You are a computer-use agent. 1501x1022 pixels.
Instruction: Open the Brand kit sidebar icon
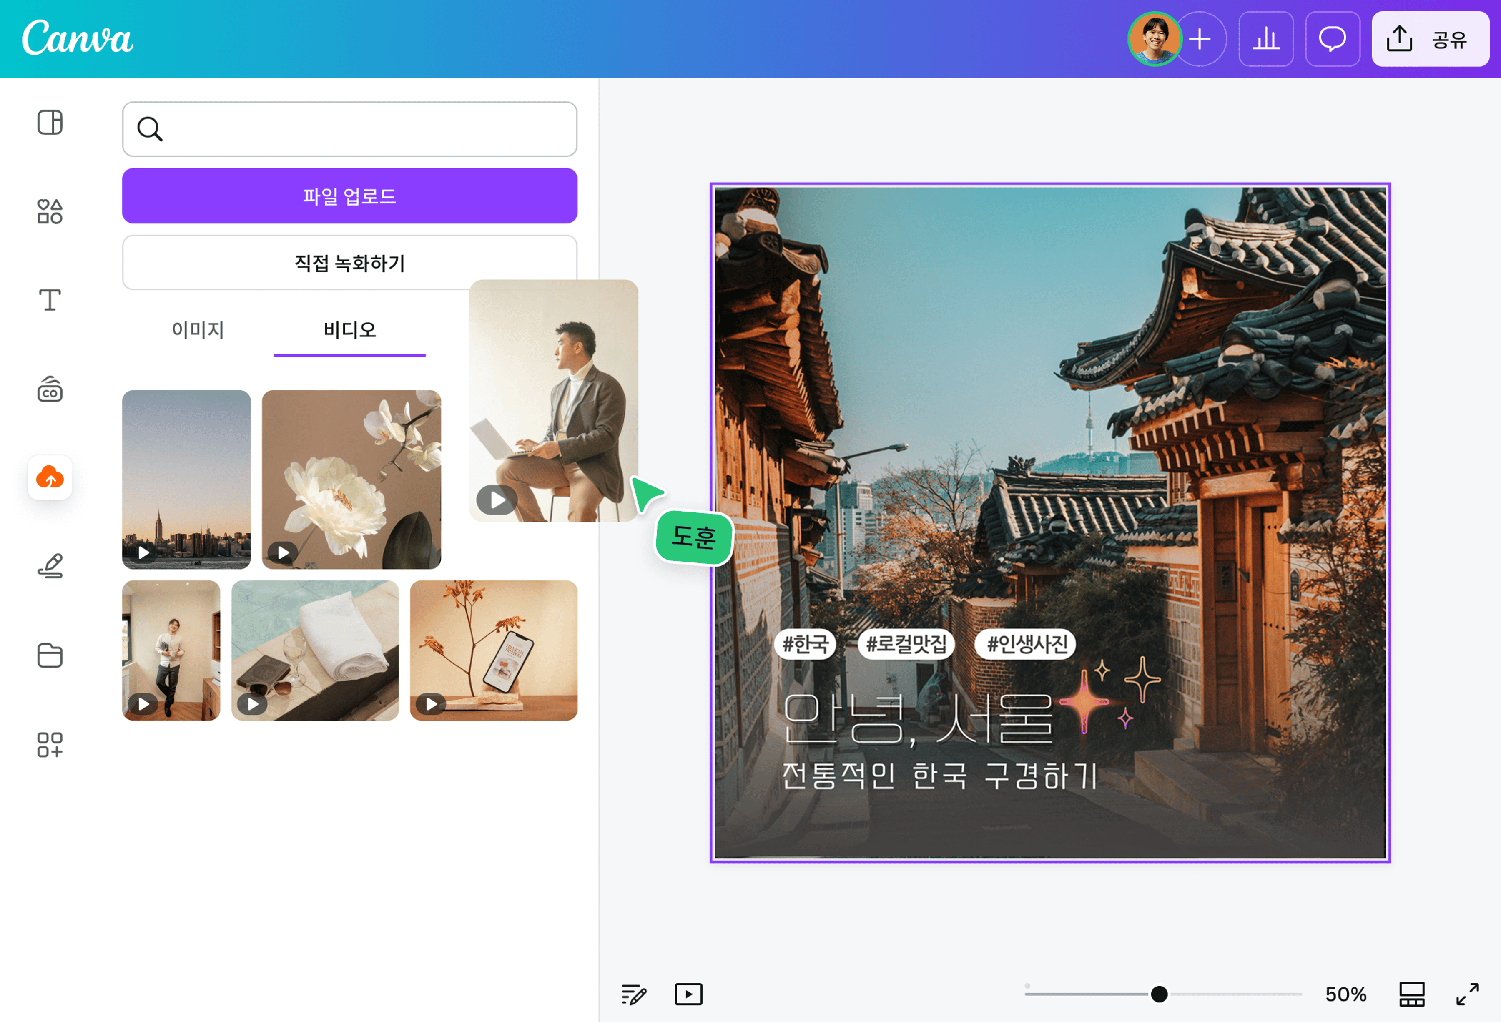(50, 389)
